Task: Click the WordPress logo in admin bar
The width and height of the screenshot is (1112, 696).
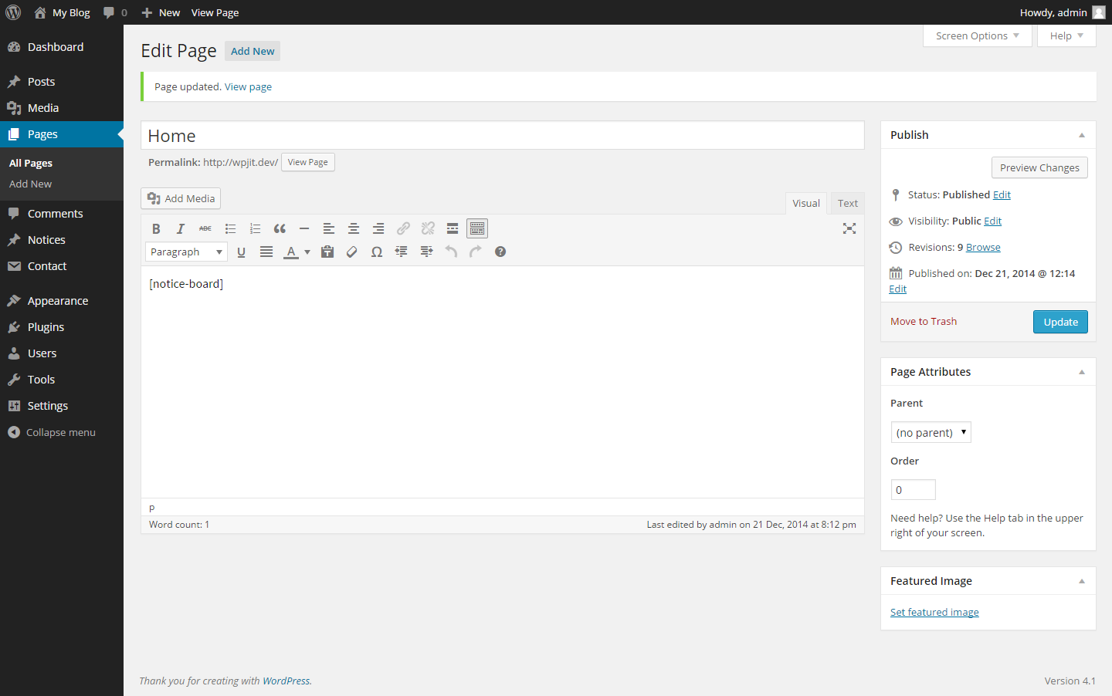Action: [13, 12]
